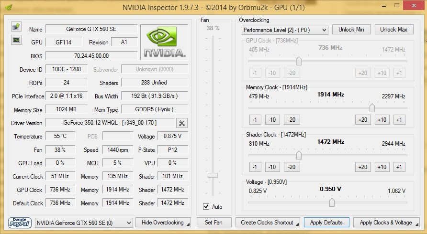Click the Donate PayPal button
The image size is (427, 234).
point(20,223)
